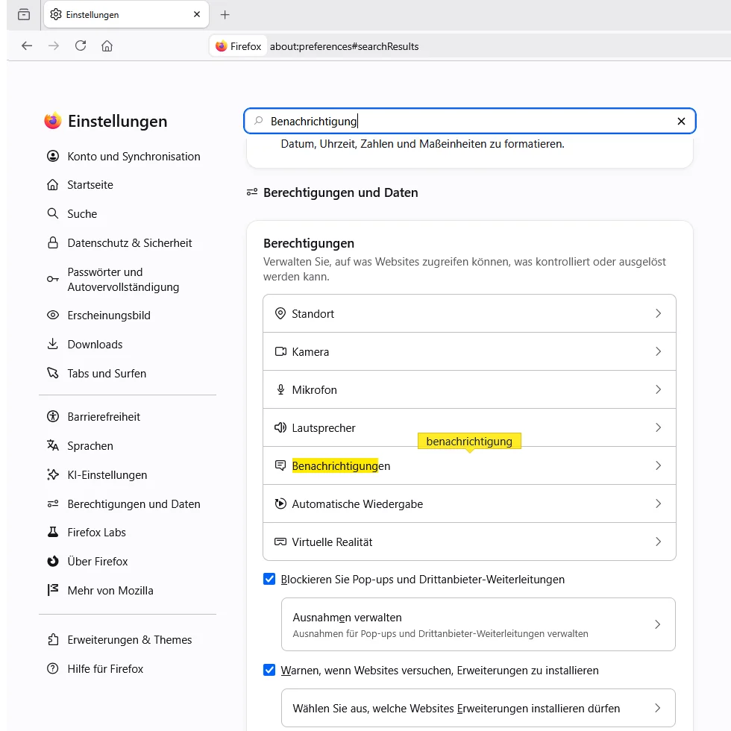Open Mehr von Mozilla link
This screenshot has width=731, height=731.
(110, 590)
